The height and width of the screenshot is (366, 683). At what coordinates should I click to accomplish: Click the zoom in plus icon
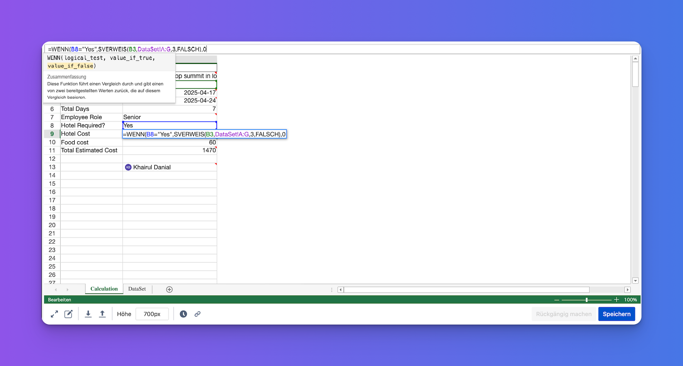coord(617,300)
